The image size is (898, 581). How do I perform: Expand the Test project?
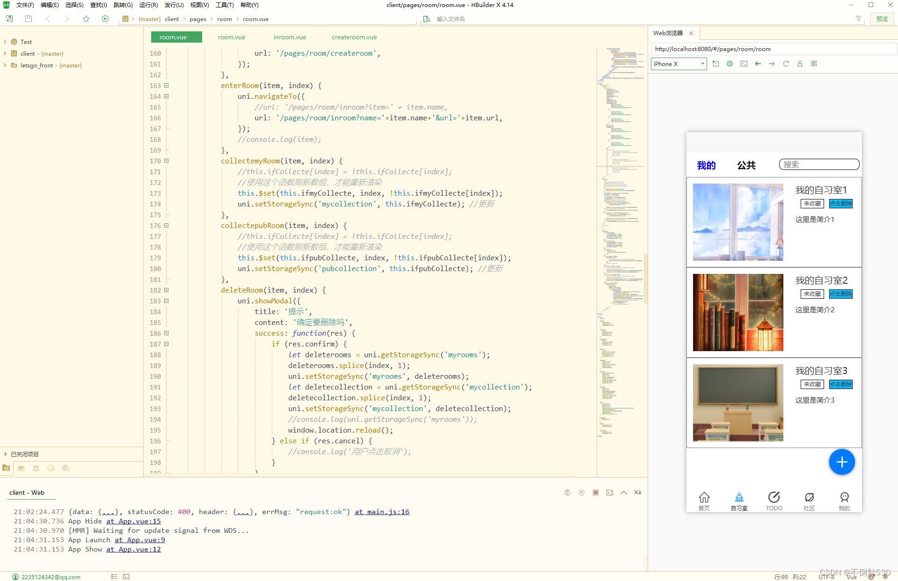click(5, 42)
